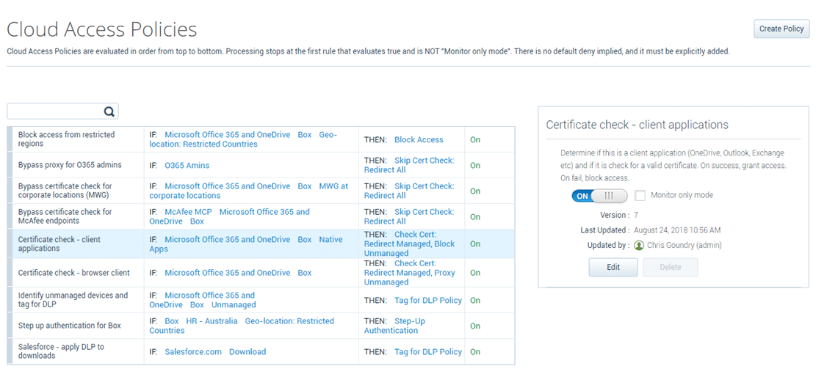This screenshot has width=838, height=374.
Task: Select Block access from restricted regions row
Action: [x=261, y=140]
